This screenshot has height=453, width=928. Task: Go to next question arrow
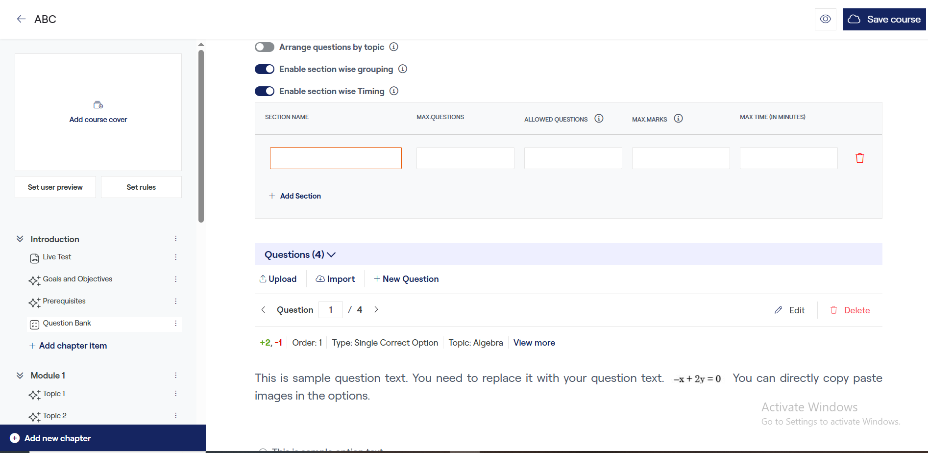(x=376, y=309)
